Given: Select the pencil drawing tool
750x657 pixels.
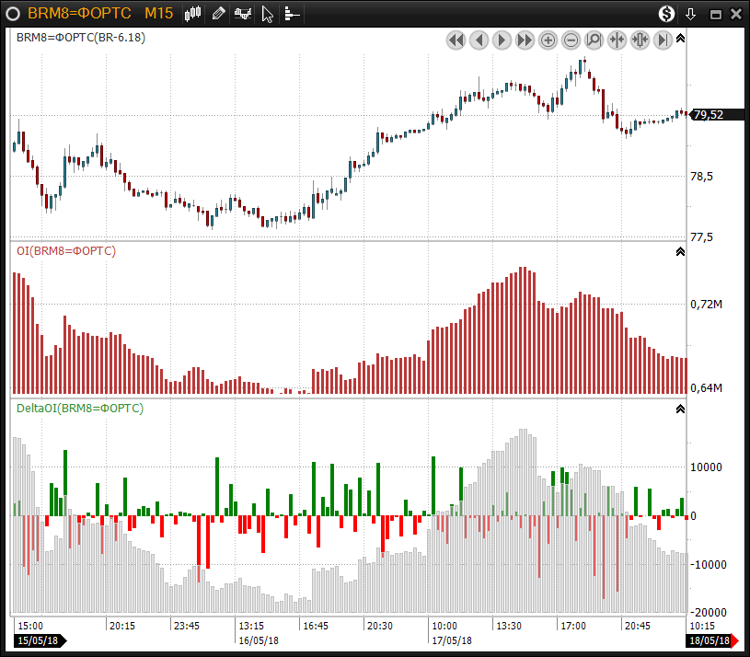Looking at the screenshot, I should tap(218, 14).
